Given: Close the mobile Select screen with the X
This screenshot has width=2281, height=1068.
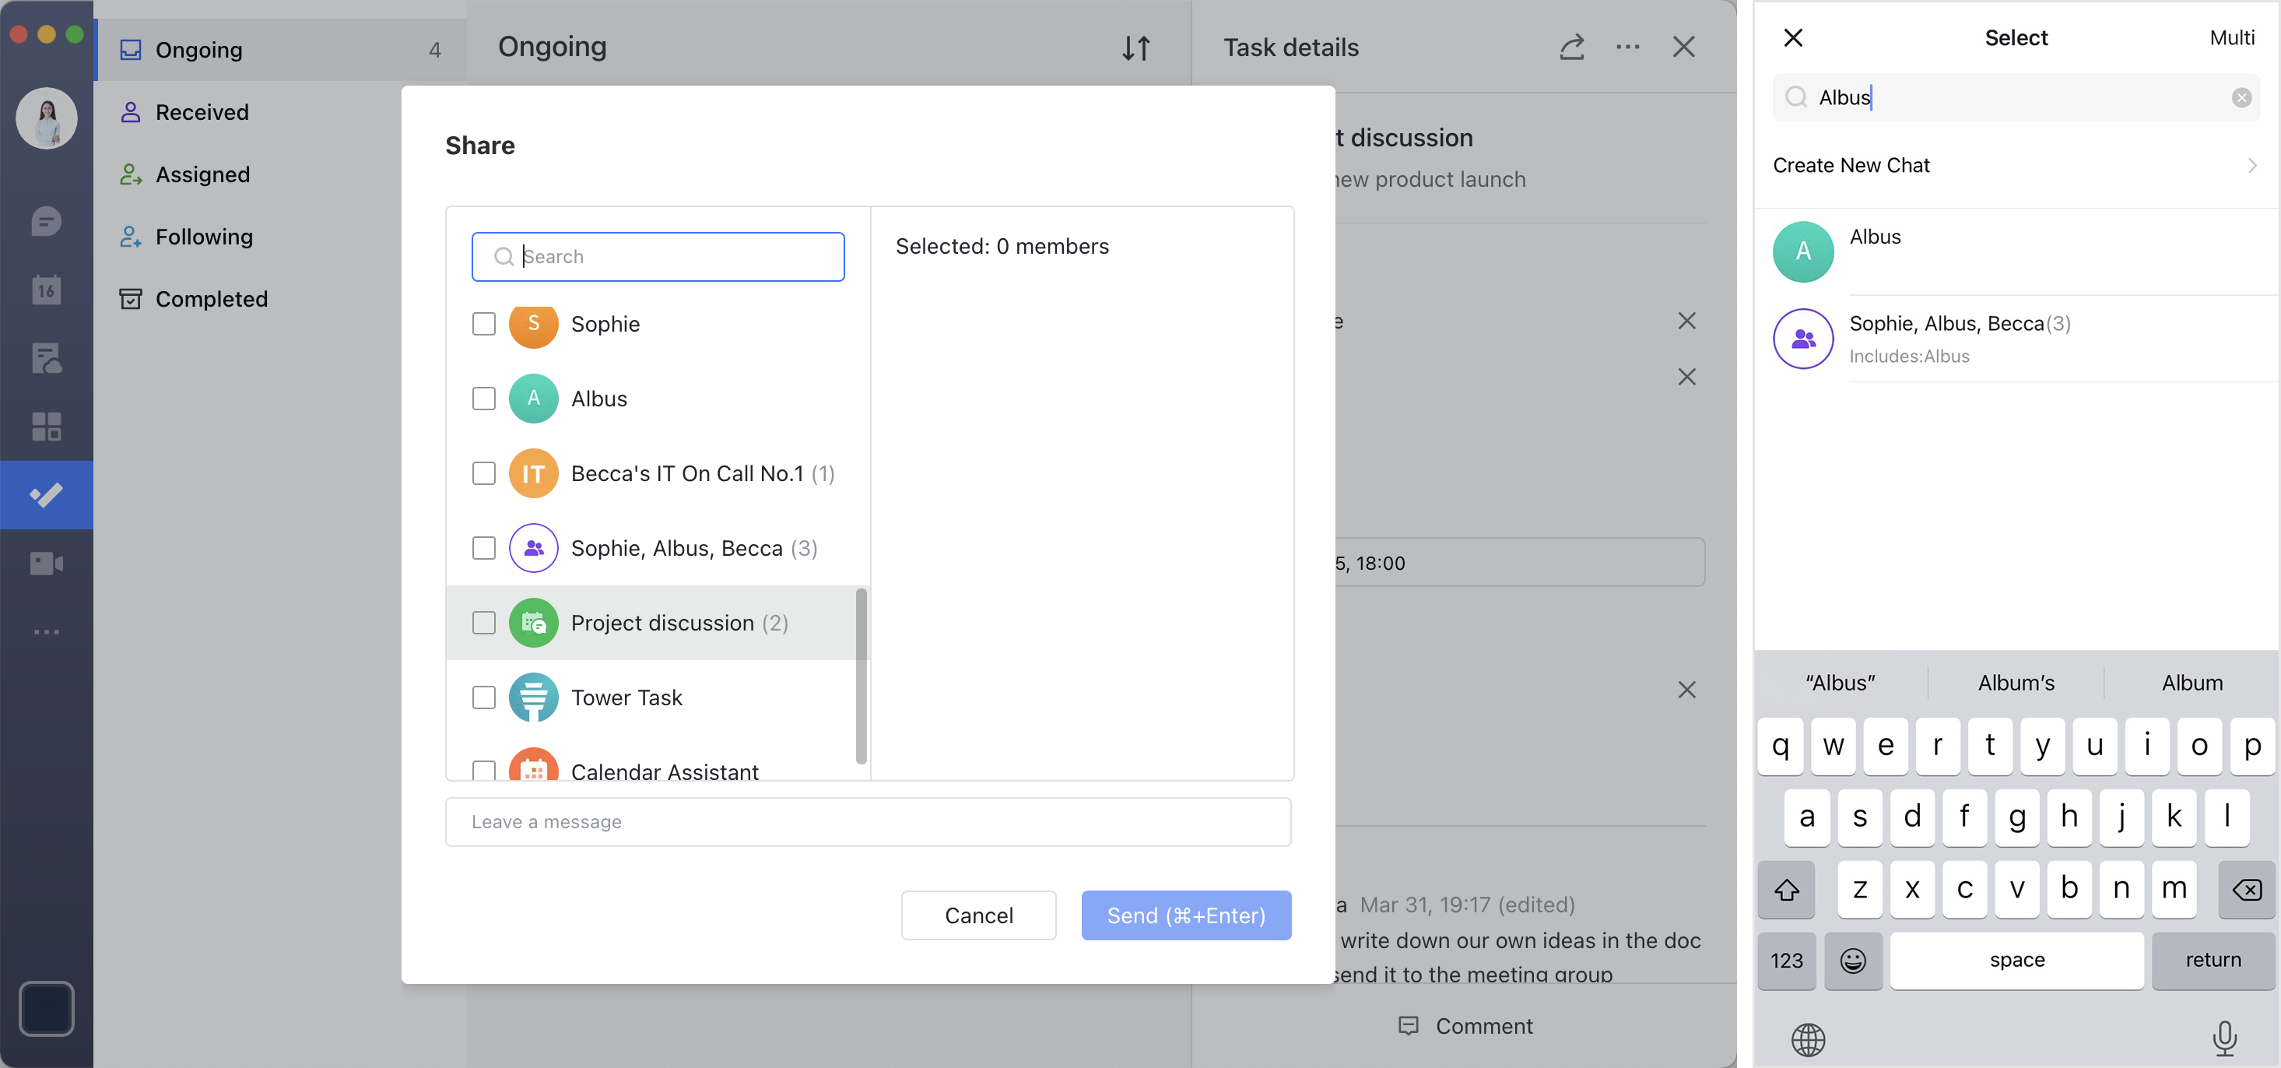Looking at the screenshot, I should (1793, 37).
